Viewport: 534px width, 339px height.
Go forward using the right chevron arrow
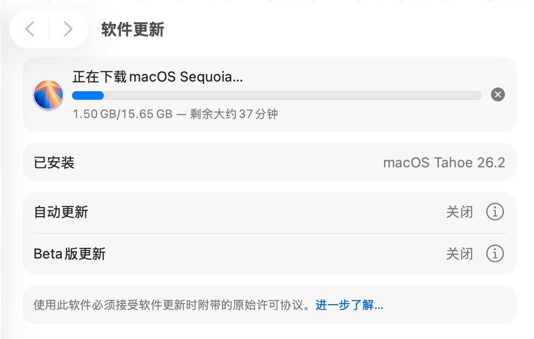[68, 29]
